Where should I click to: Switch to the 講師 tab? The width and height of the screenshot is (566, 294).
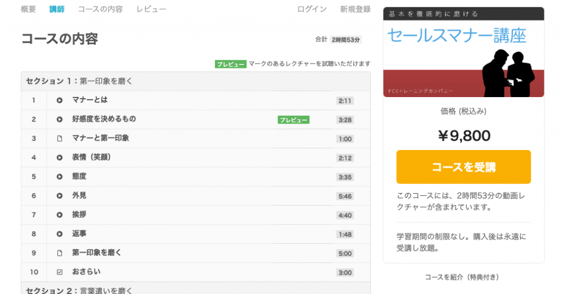point(57,9)
